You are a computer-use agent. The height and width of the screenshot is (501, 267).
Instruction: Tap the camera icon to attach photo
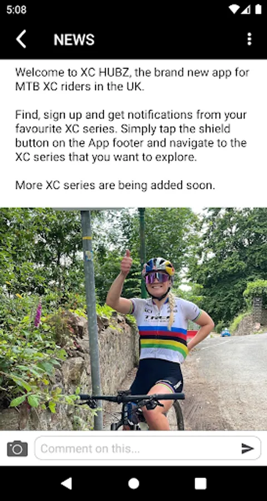(17, 449)
